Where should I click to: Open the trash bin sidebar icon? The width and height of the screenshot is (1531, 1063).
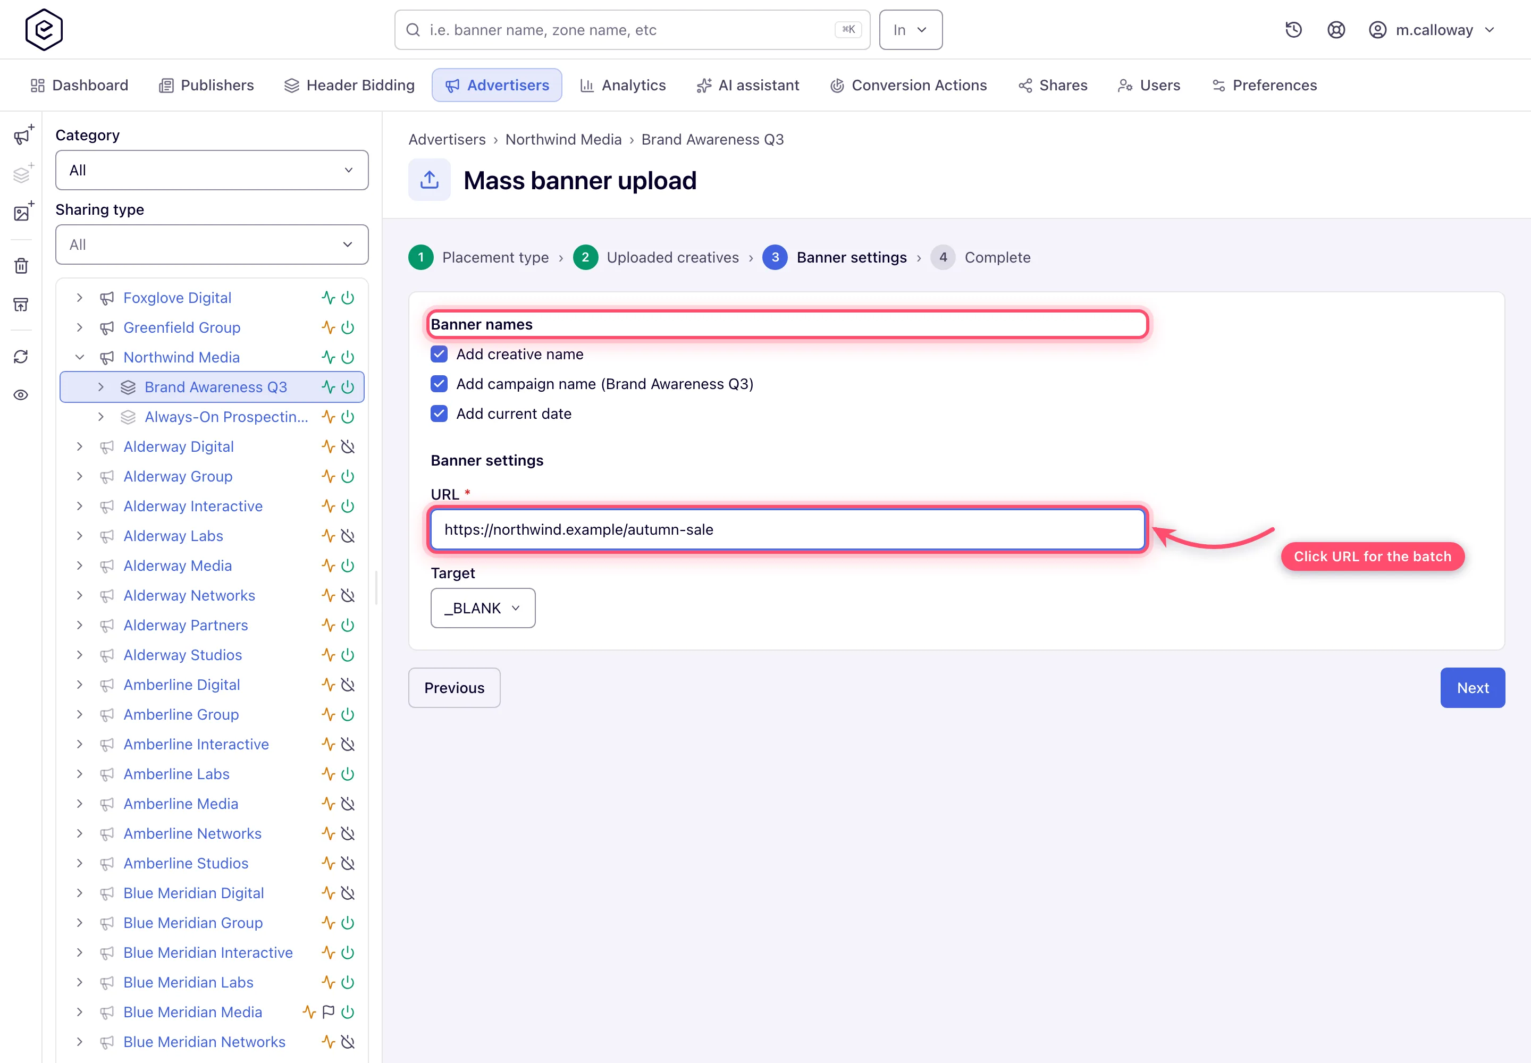click(x=21, y=266)
